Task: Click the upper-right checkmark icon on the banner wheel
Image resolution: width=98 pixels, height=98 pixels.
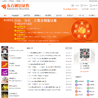Action: coord(88,26)
